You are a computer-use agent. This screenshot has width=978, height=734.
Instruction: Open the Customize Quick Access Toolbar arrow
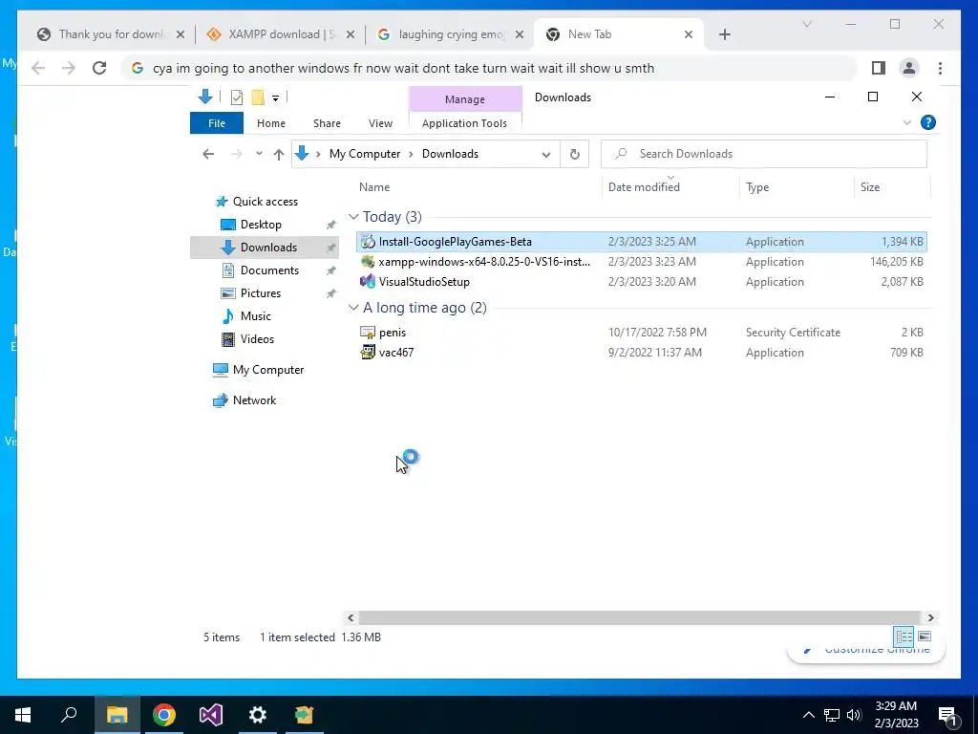click(275, 98)
